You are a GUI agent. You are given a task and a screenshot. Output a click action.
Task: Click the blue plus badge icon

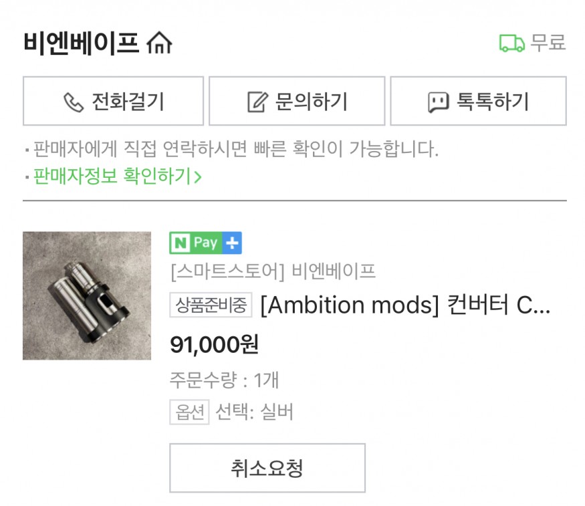(x=231, y=243)
